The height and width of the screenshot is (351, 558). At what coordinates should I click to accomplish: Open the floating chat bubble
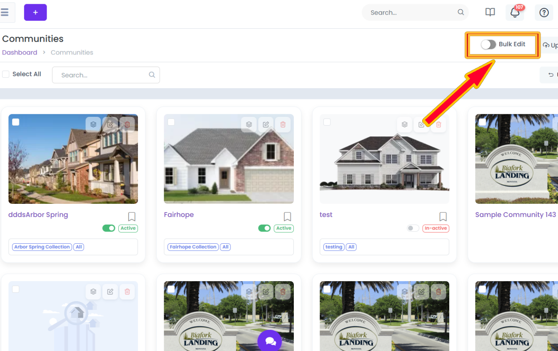270,341
